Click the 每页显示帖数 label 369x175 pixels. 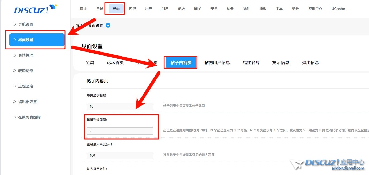97,95
